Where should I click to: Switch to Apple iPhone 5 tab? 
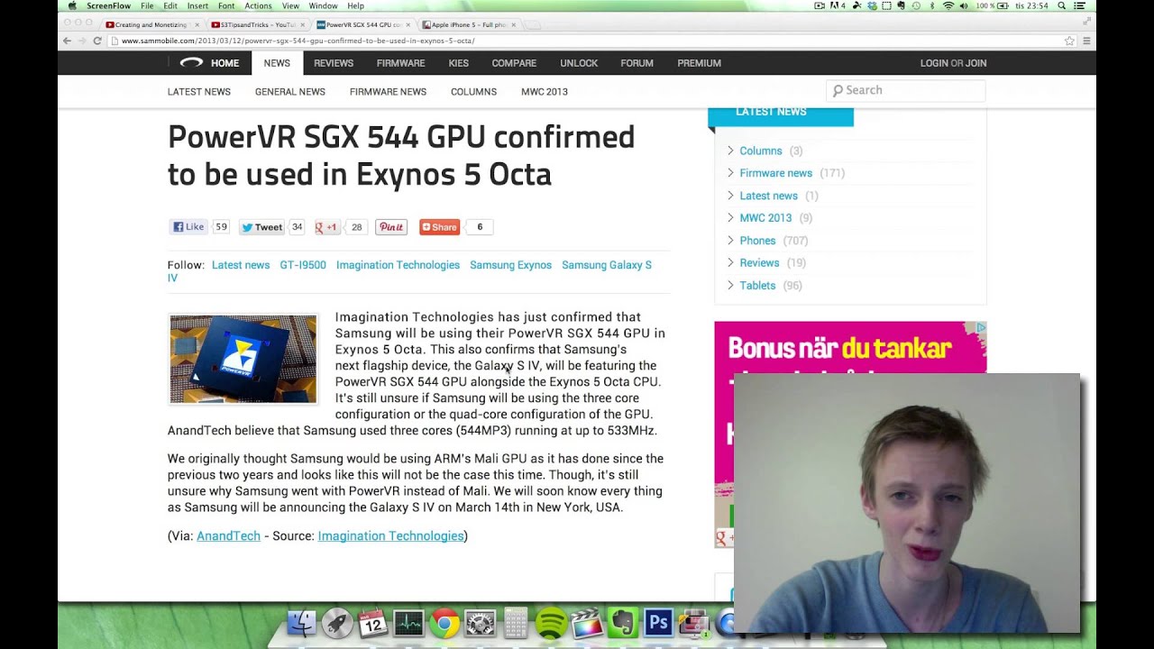click(x=469, y=24)
